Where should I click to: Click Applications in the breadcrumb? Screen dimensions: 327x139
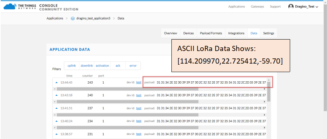pyautogui.click(x=55, y=18)
